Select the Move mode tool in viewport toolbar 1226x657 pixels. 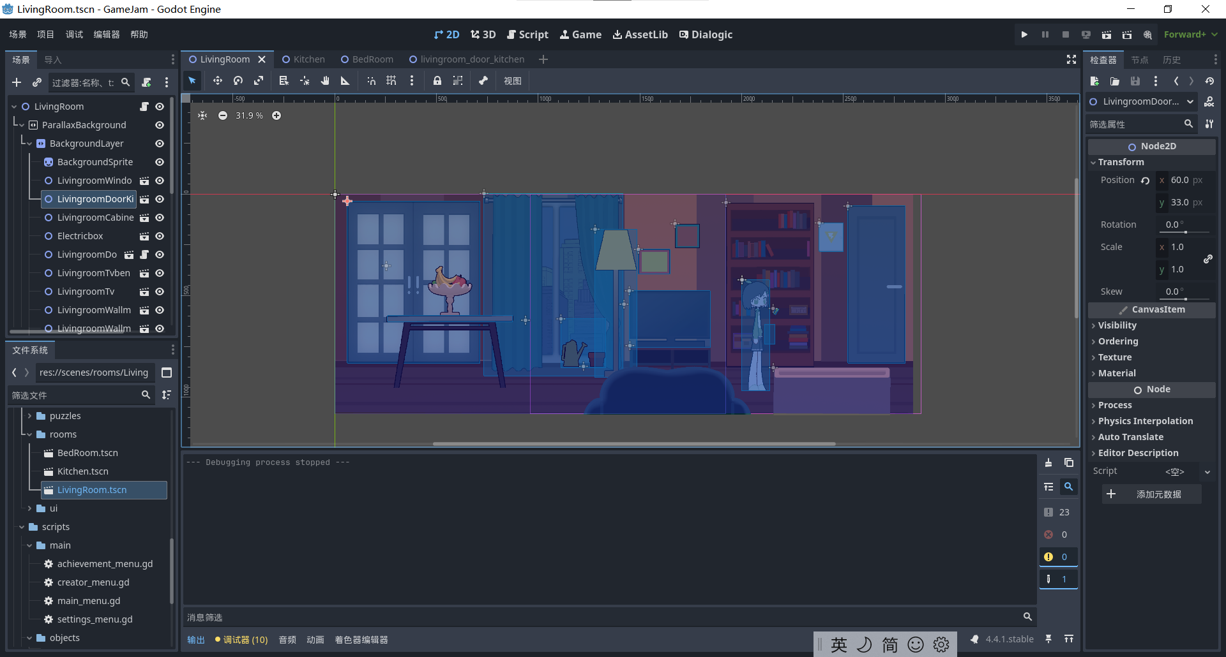218,81
